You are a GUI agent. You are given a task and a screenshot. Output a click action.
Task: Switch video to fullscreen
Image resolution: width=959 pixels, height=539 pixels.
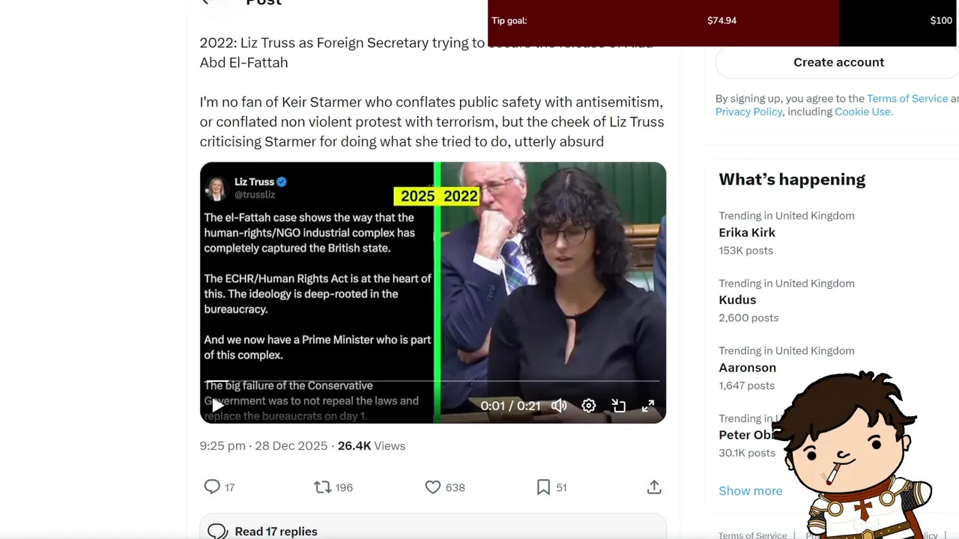coord(648,406)
